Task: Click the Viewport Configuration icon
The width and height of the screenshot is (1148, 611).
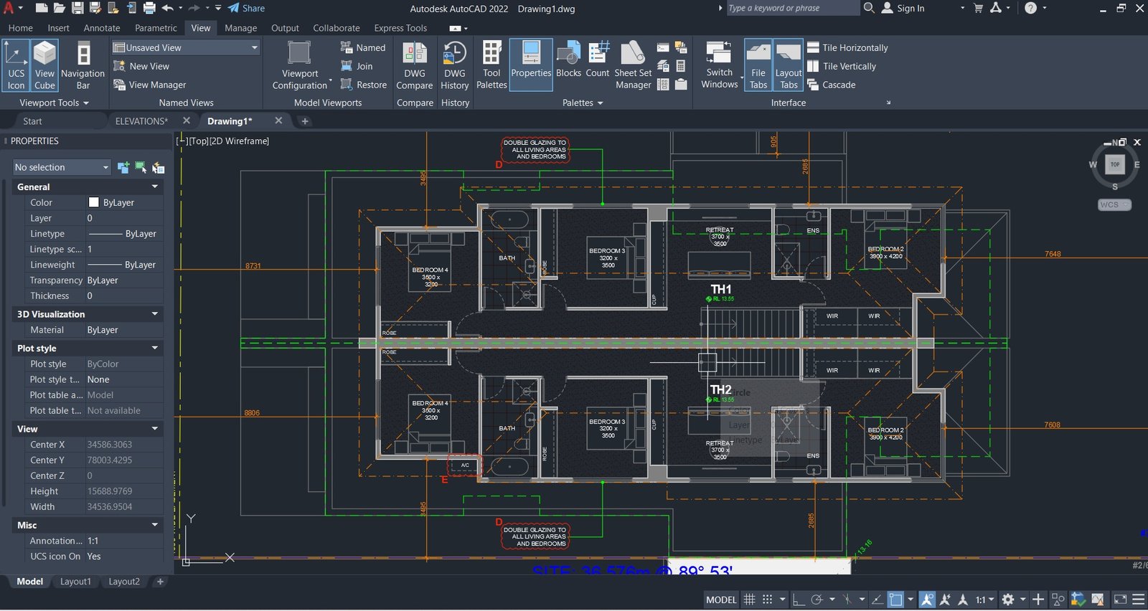Action: click(300, 65)
